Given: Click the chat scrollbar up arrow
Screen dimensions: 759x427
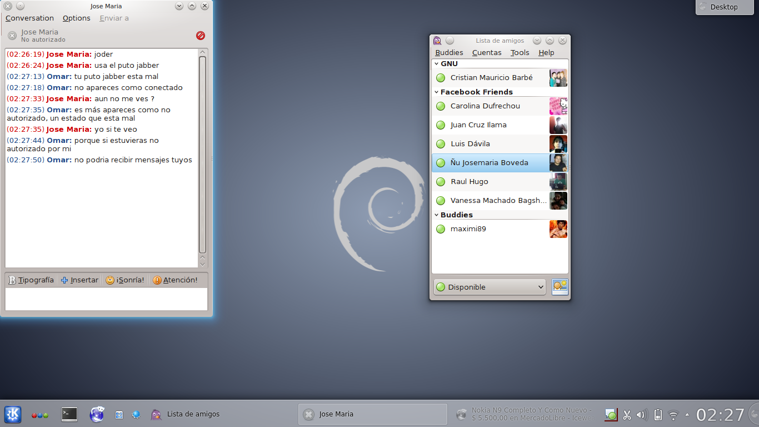Looking at the screenshot, I should click(x=202, y=52).
